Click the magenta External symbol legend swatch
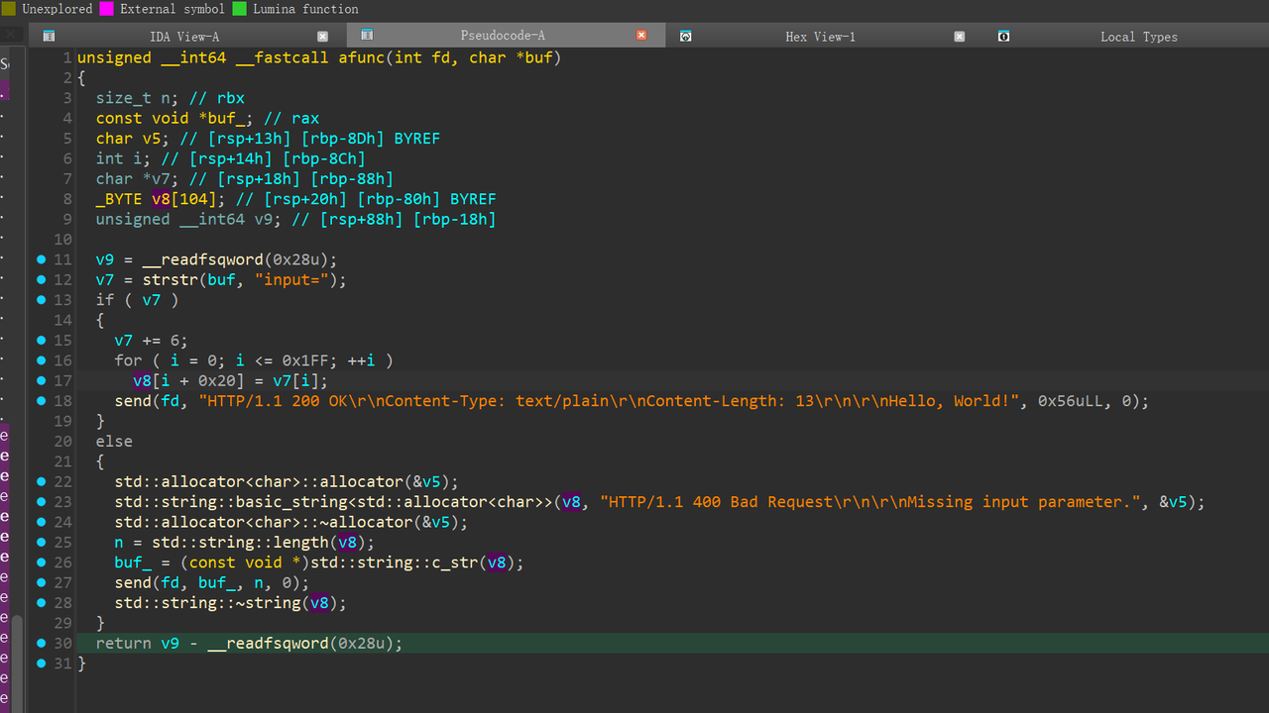Image resolution: width=1269 pixels, height=713 pixels. [107, 9]
